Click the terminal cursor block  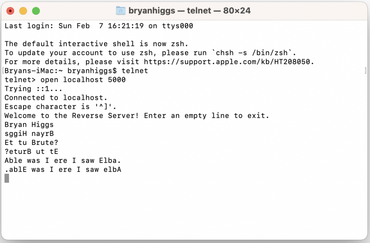(7, 178)
